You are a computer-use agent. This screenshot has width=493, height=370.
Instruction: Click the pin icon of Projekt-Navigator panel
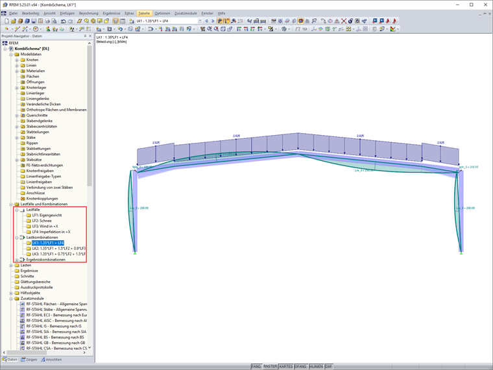pos(85,36)
